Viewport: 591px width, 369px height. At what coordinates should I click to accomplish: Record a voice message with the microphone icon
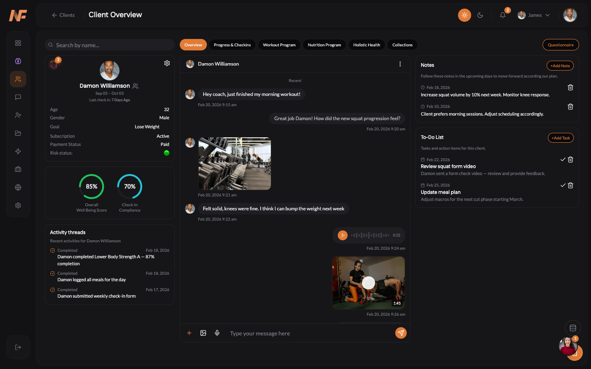coord(217,333)
